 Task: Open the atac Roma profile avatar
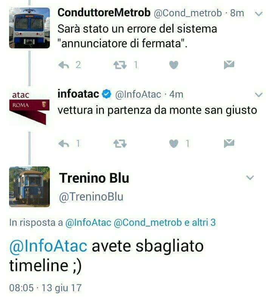coord(29,108)
